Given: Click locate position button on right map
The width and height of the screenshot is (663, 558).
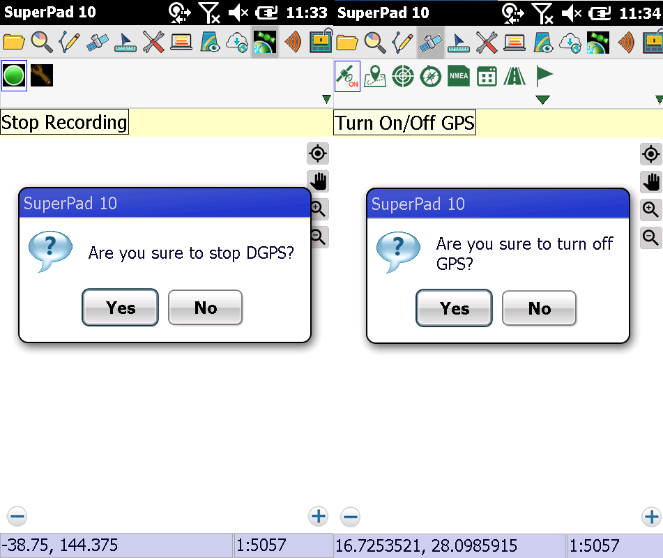Looking at the screenshot, I should click(650, 154).
